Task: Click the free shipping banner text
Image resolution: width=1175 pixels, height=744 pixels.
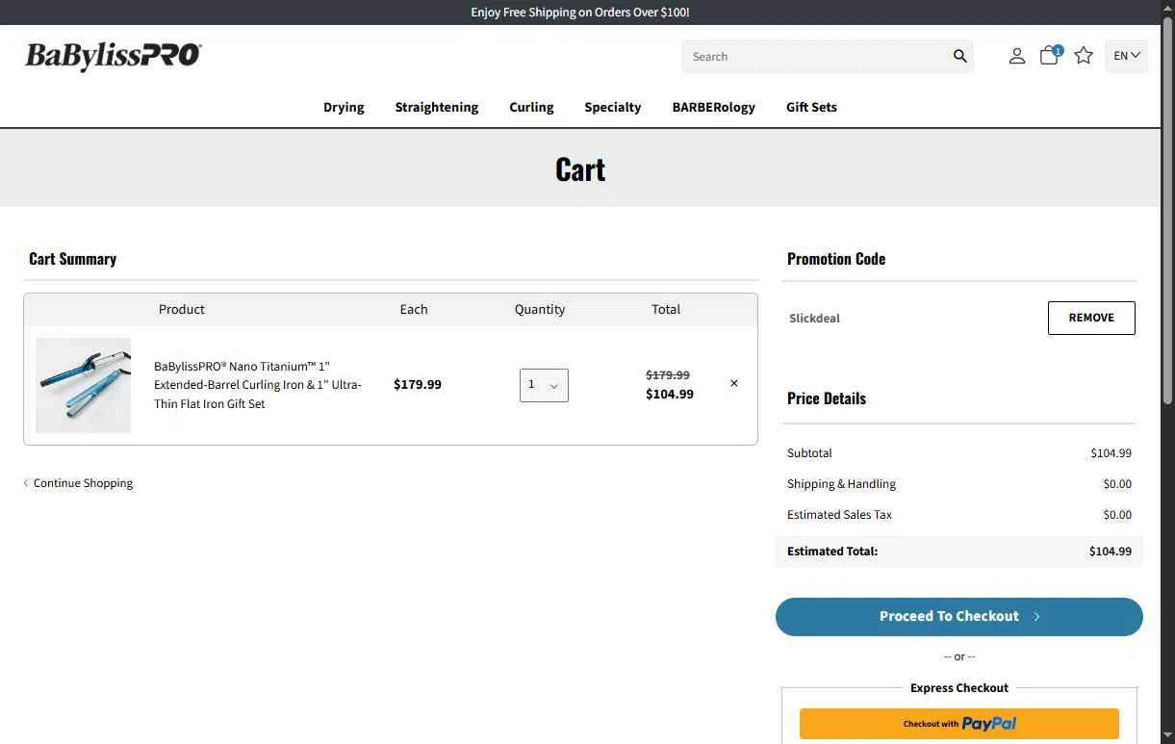Action: coord(580,13)
